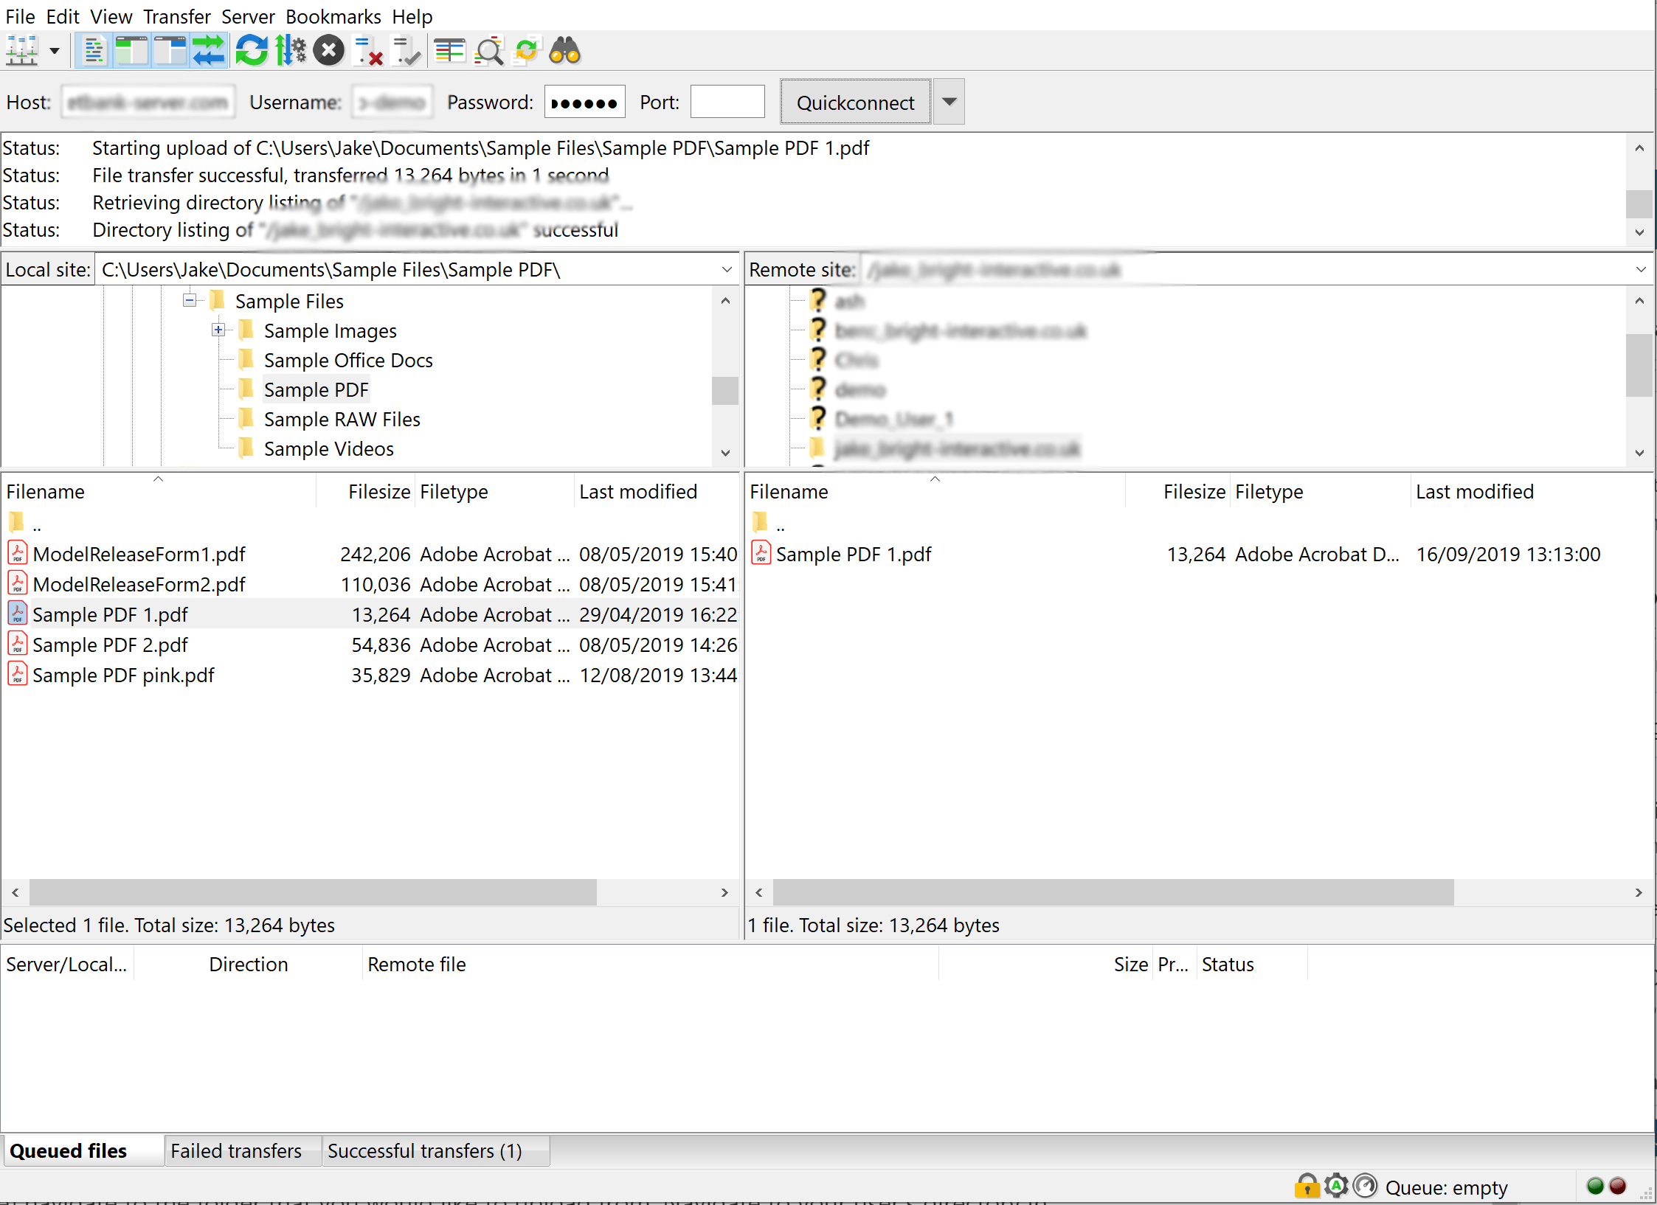This screenshot has width=1657, height=1205.
Task: Click the Quickconnect button
Action: coord(855,102)
